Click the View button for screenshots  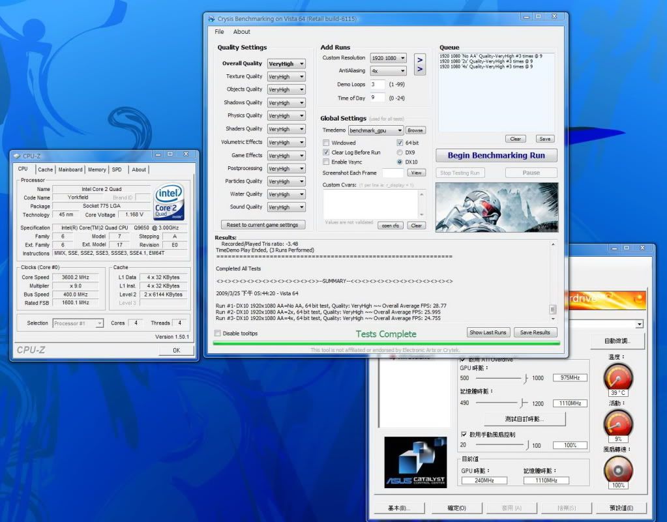417,173
